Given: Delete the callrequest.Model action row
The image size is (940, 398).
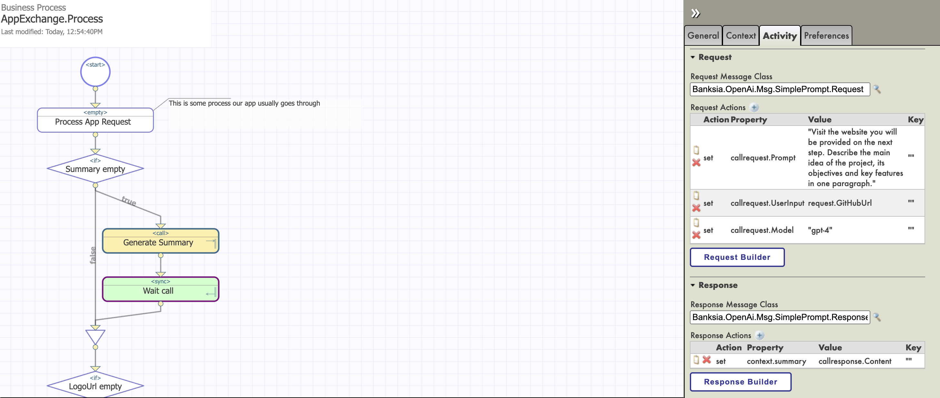Looking at the screenshot, I should 696,235.
